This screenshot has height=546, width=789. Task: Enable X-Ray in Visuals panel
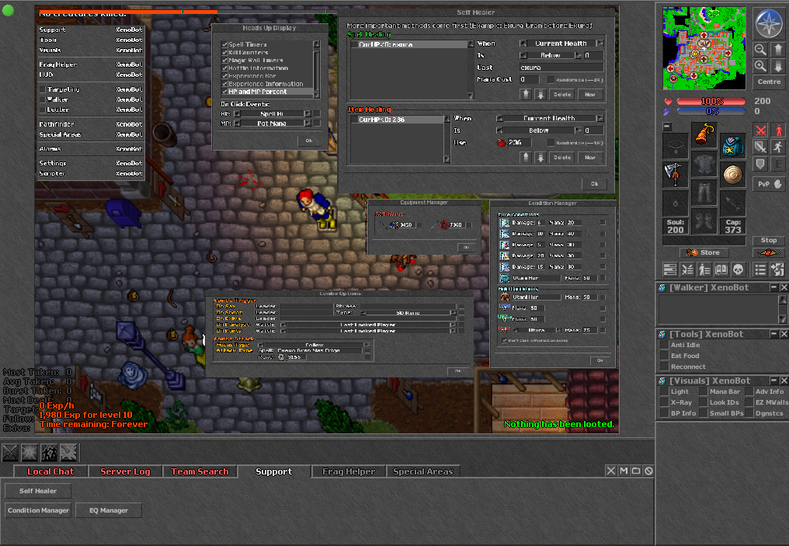[x=664, y=402]
